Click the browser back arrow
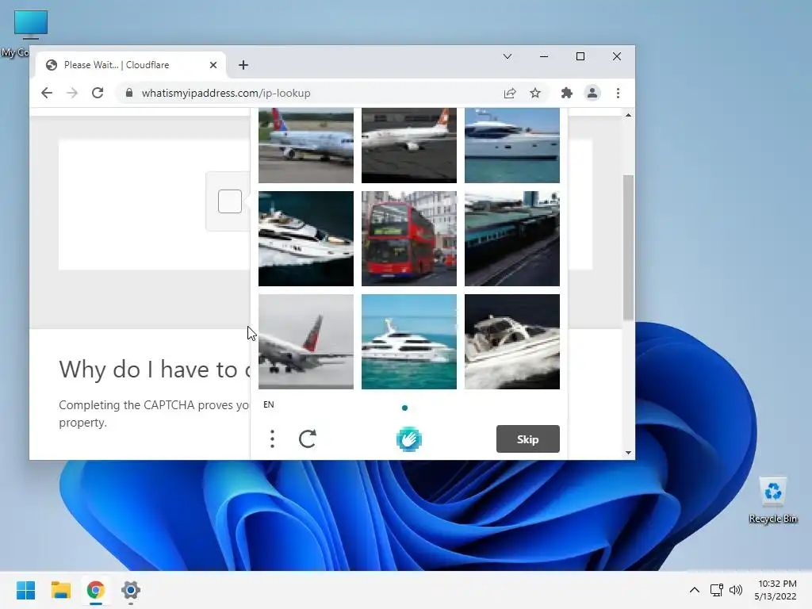 tap(47, 94)
